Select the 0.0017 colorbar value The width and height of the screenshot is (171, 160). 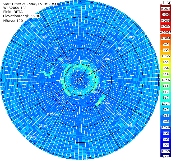point(166,9)
